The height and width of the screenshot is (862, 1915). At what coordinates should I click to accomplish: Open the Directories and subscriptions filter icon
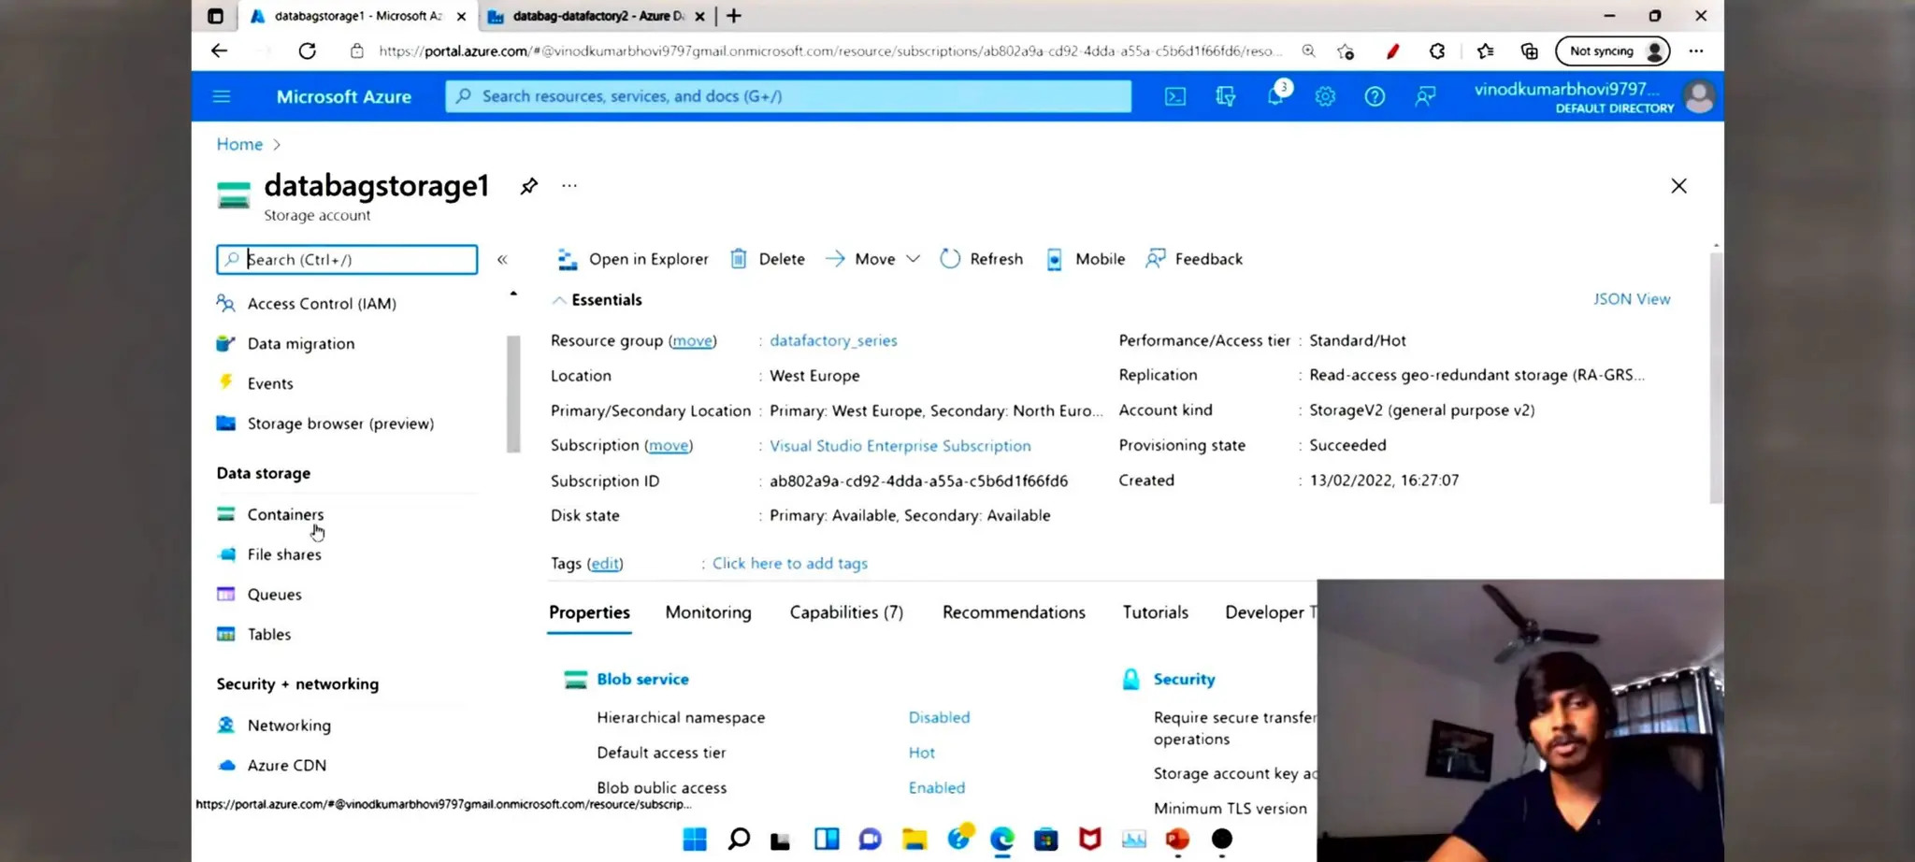[1225, 96]
